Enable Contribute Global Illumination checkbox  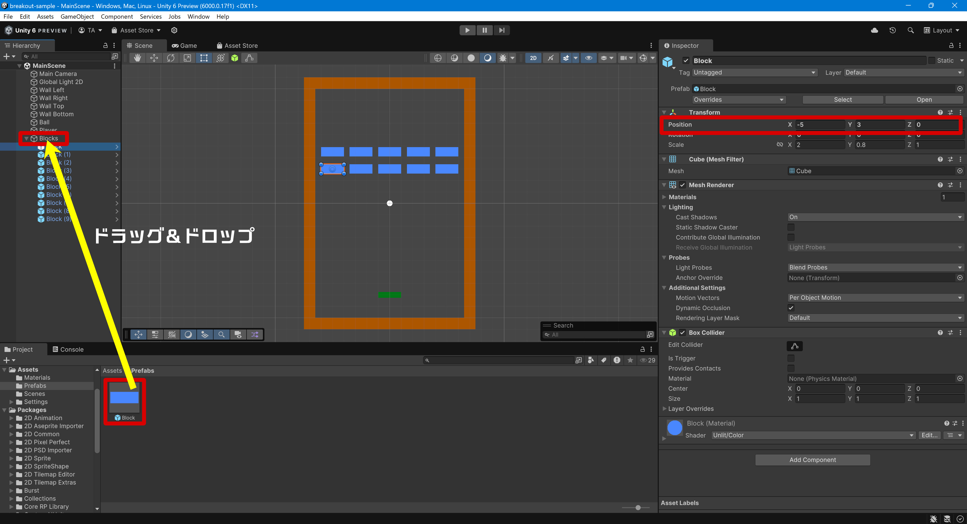pos(790,237)
